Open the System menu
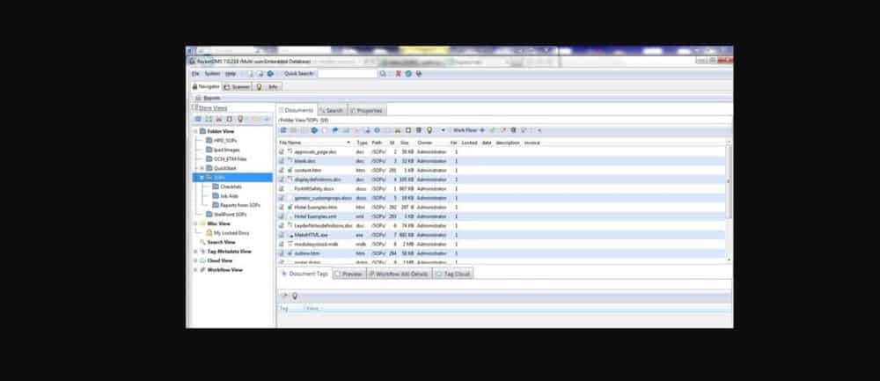This screenshot has height=381, width=880. pyautogui.click(x=212, y=74)
